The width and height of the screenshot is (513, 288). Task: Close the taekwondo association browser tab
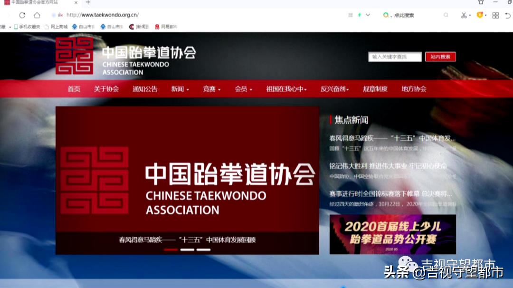(x=76, y=2)
